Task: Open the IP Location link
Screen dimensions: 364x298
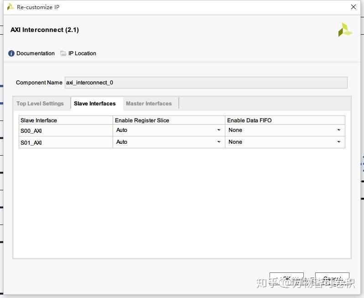Action: (82, 53)
